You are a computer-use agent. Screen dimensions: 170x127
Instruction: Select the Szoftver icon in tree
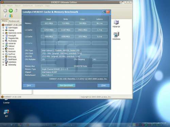pyautogui.click(x=6, y=54)
